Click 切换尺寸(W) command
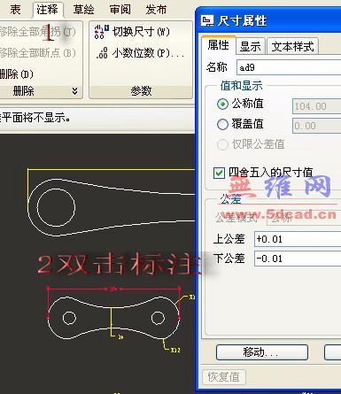The width and height of the screenshot is (341, 394). 141,32
